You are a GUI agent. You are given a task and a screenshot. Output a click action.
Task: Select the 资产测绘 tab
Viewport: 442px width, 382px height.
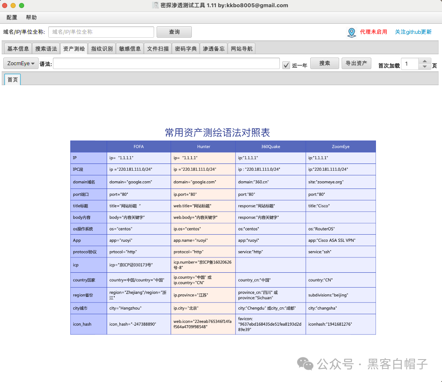[74, 48]
